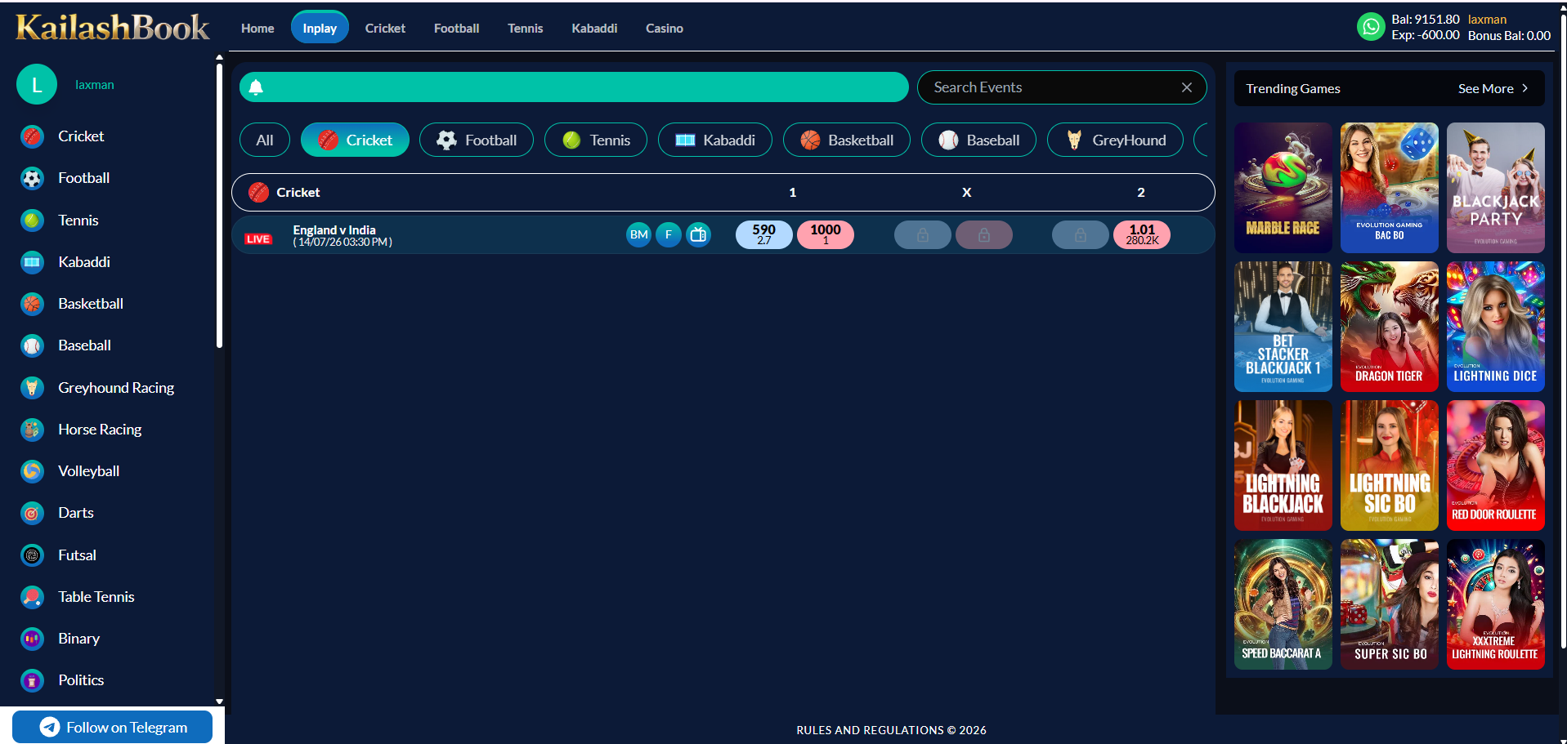Open Lightning Blackjack game
The height and width of the screenshot is (744, 1567).
1283,466
